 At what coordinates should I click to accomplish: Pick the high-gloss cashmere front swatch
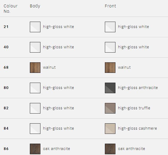[x=110, y=129]
